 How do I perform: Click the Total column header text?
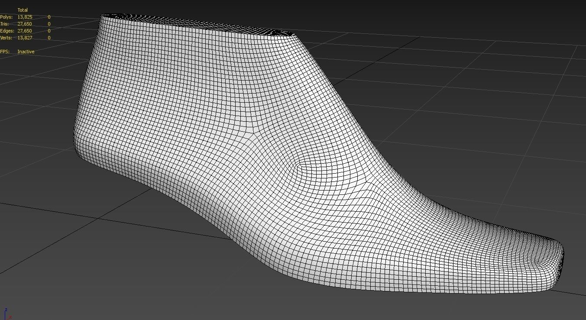[22, 10]
